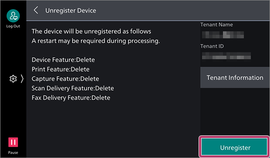Expand the sidebar with the chevron arrow
Screen dimensions: 270x158
click(x=22, y=79)
